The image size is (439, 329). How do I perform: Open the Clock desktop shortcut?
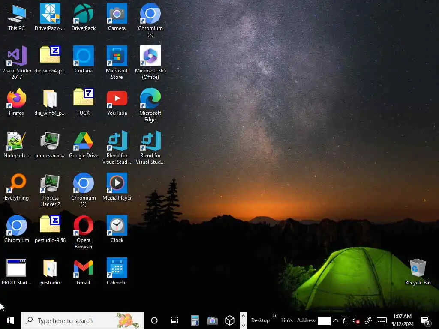(117, 230)
